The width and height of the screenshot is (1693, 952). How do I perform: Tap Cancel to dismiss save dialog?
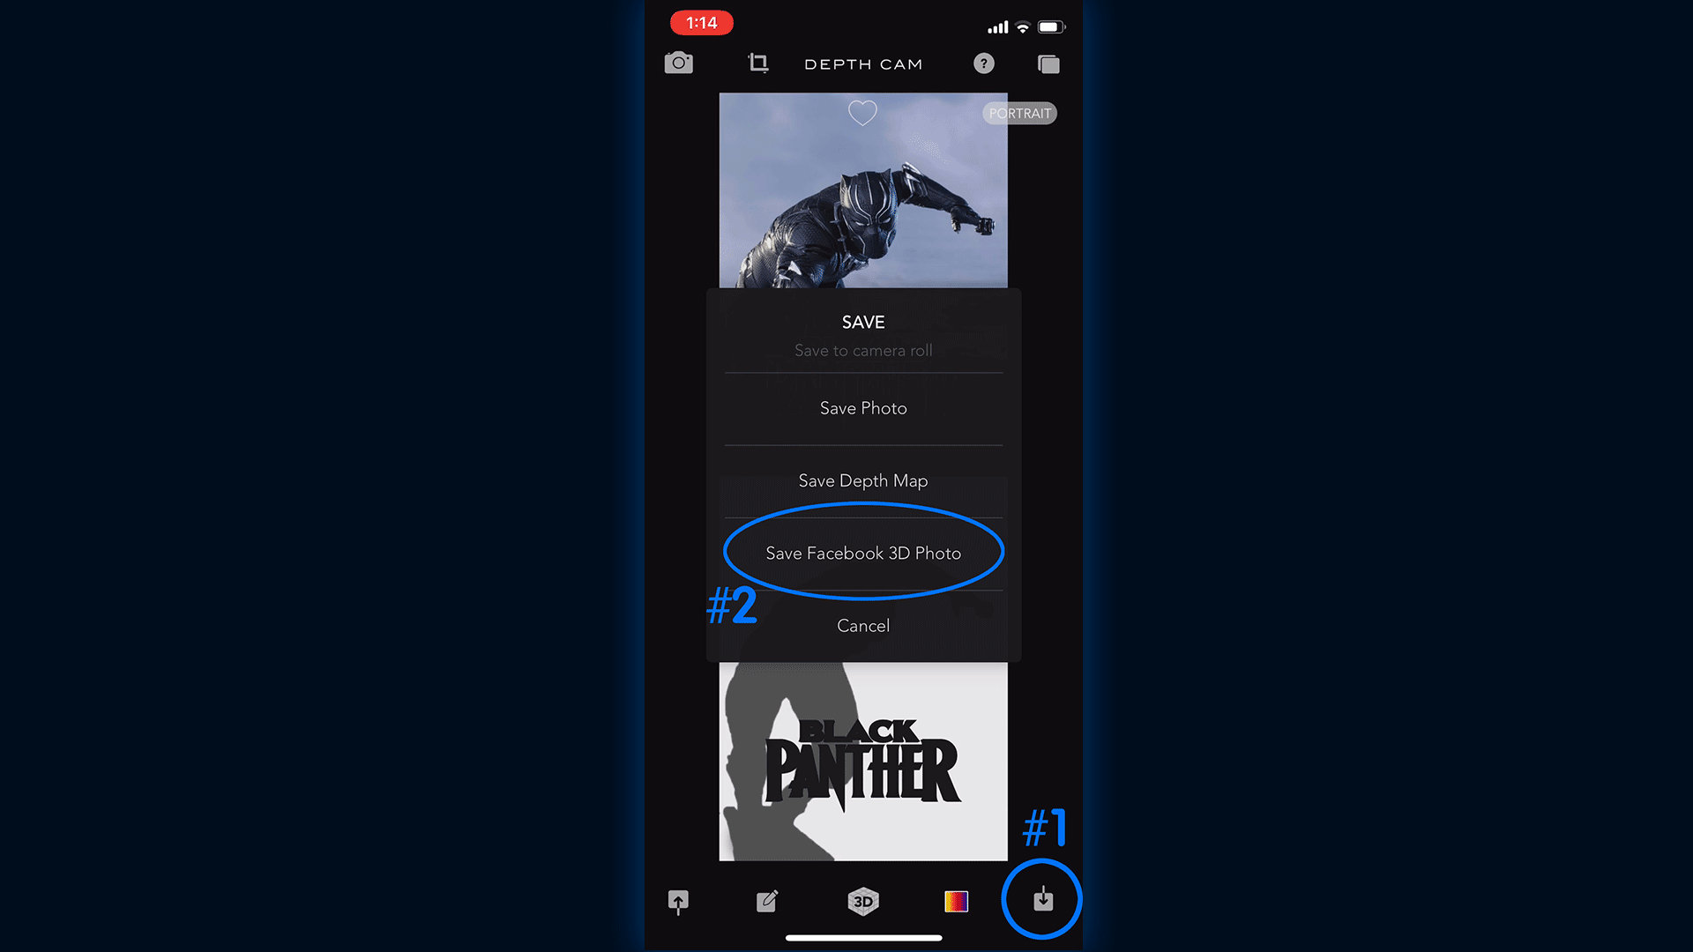pyautogui.click(x=862, y=625)
